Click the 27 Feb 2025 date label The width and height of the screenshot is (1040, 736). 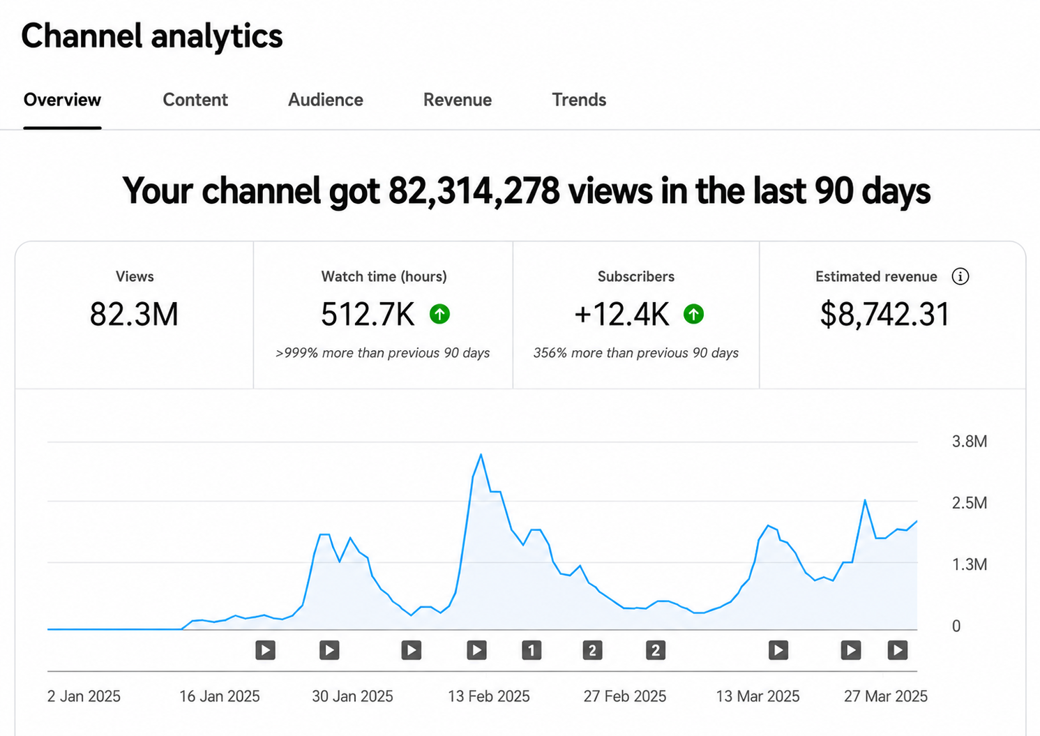(x=625, y=696)
